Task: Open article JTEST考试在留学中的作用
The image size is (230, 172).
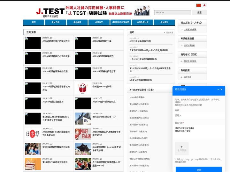Action: (x=55, y=72)
